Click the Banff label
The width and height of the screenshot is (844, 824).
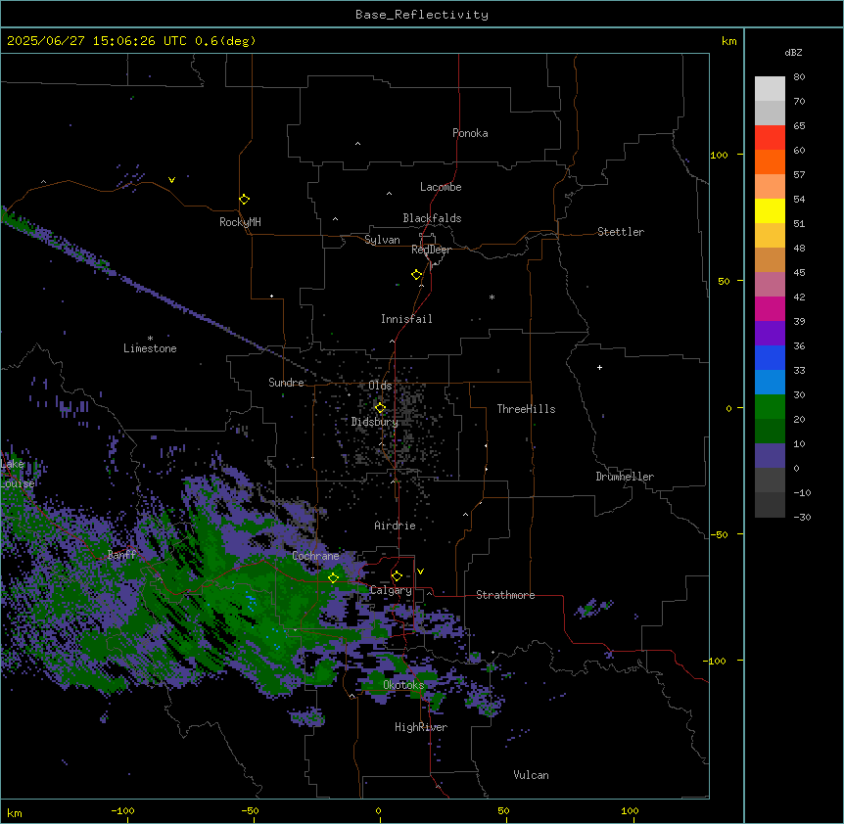121,555
